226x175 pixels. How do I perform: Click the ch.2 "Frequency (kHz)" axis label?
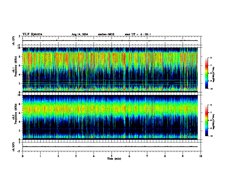pyautogui.click(x=16, y=114)
